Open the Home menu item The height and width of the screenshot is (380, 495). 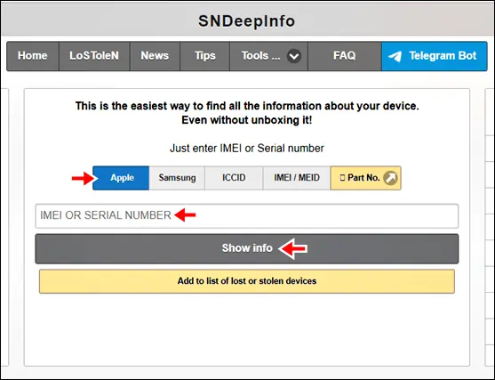click(33, 56)
